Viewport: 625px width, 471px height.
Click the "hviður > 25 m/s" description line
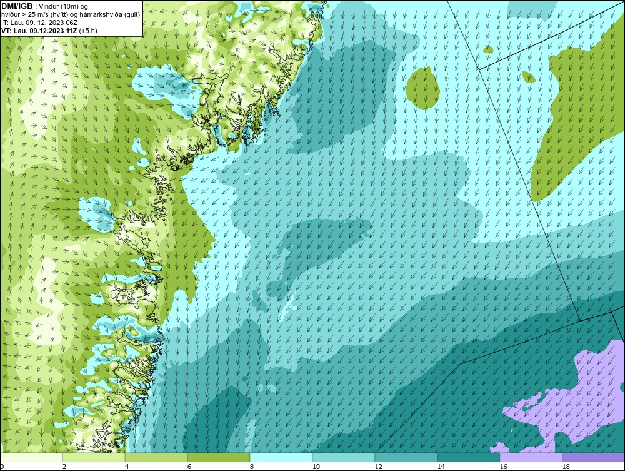(x=71, y=14)
